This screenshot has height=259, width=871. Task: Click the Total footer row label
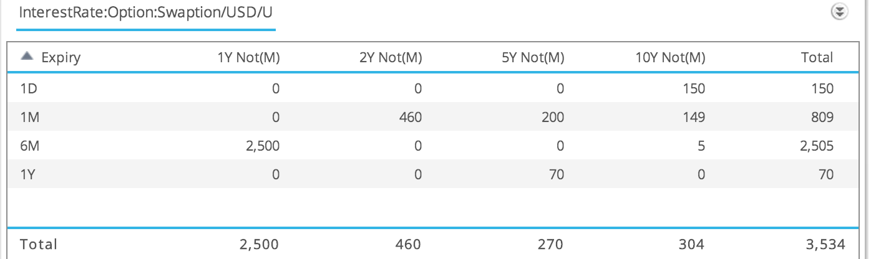coord(39,243)
